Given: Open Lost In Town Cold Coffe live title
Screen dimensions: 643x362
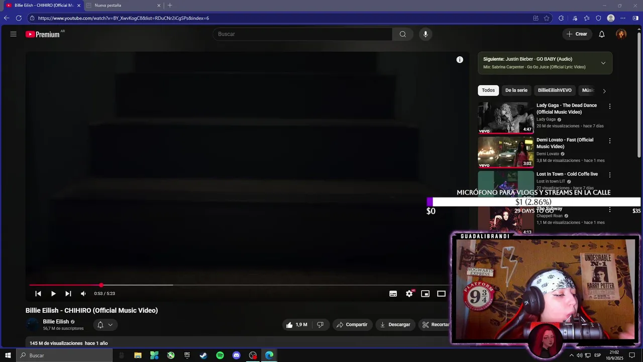Looking at the screenshot, I should 567,174.
